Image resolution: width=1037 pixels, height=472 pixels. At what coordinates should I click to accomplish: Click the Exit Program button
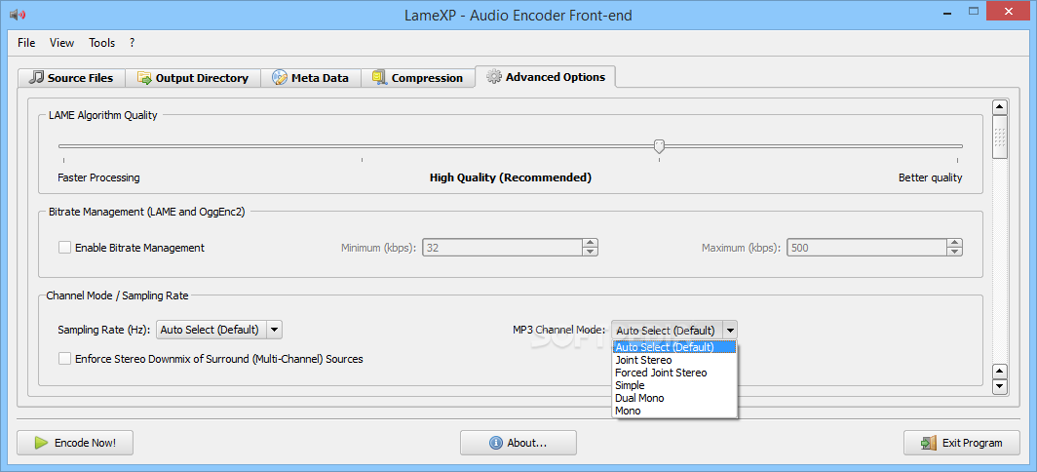[962, 443]
